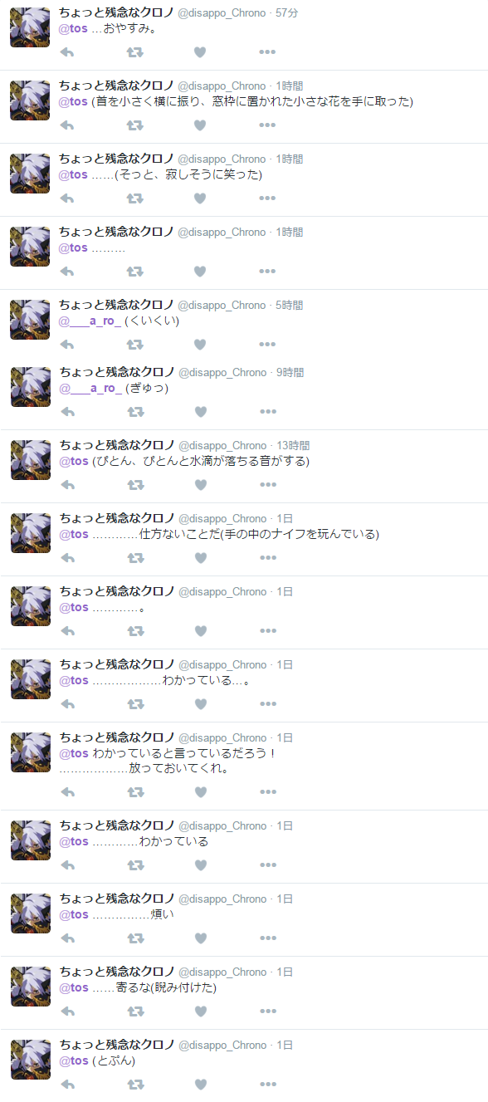This screenshot has height=1102, width=488.
Task: Retweet the 煩い tweet
Action: pos(134,938)
